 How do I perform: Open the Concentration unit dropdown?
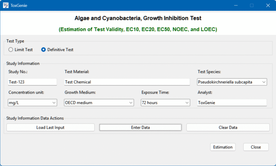coord(32,103)
